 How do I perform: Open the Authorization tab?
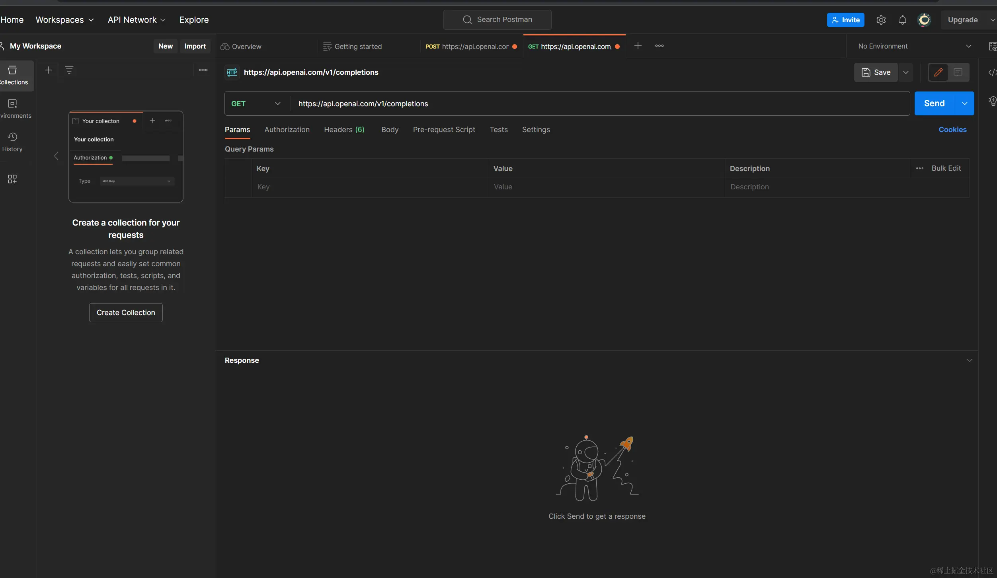click(287, 130)
